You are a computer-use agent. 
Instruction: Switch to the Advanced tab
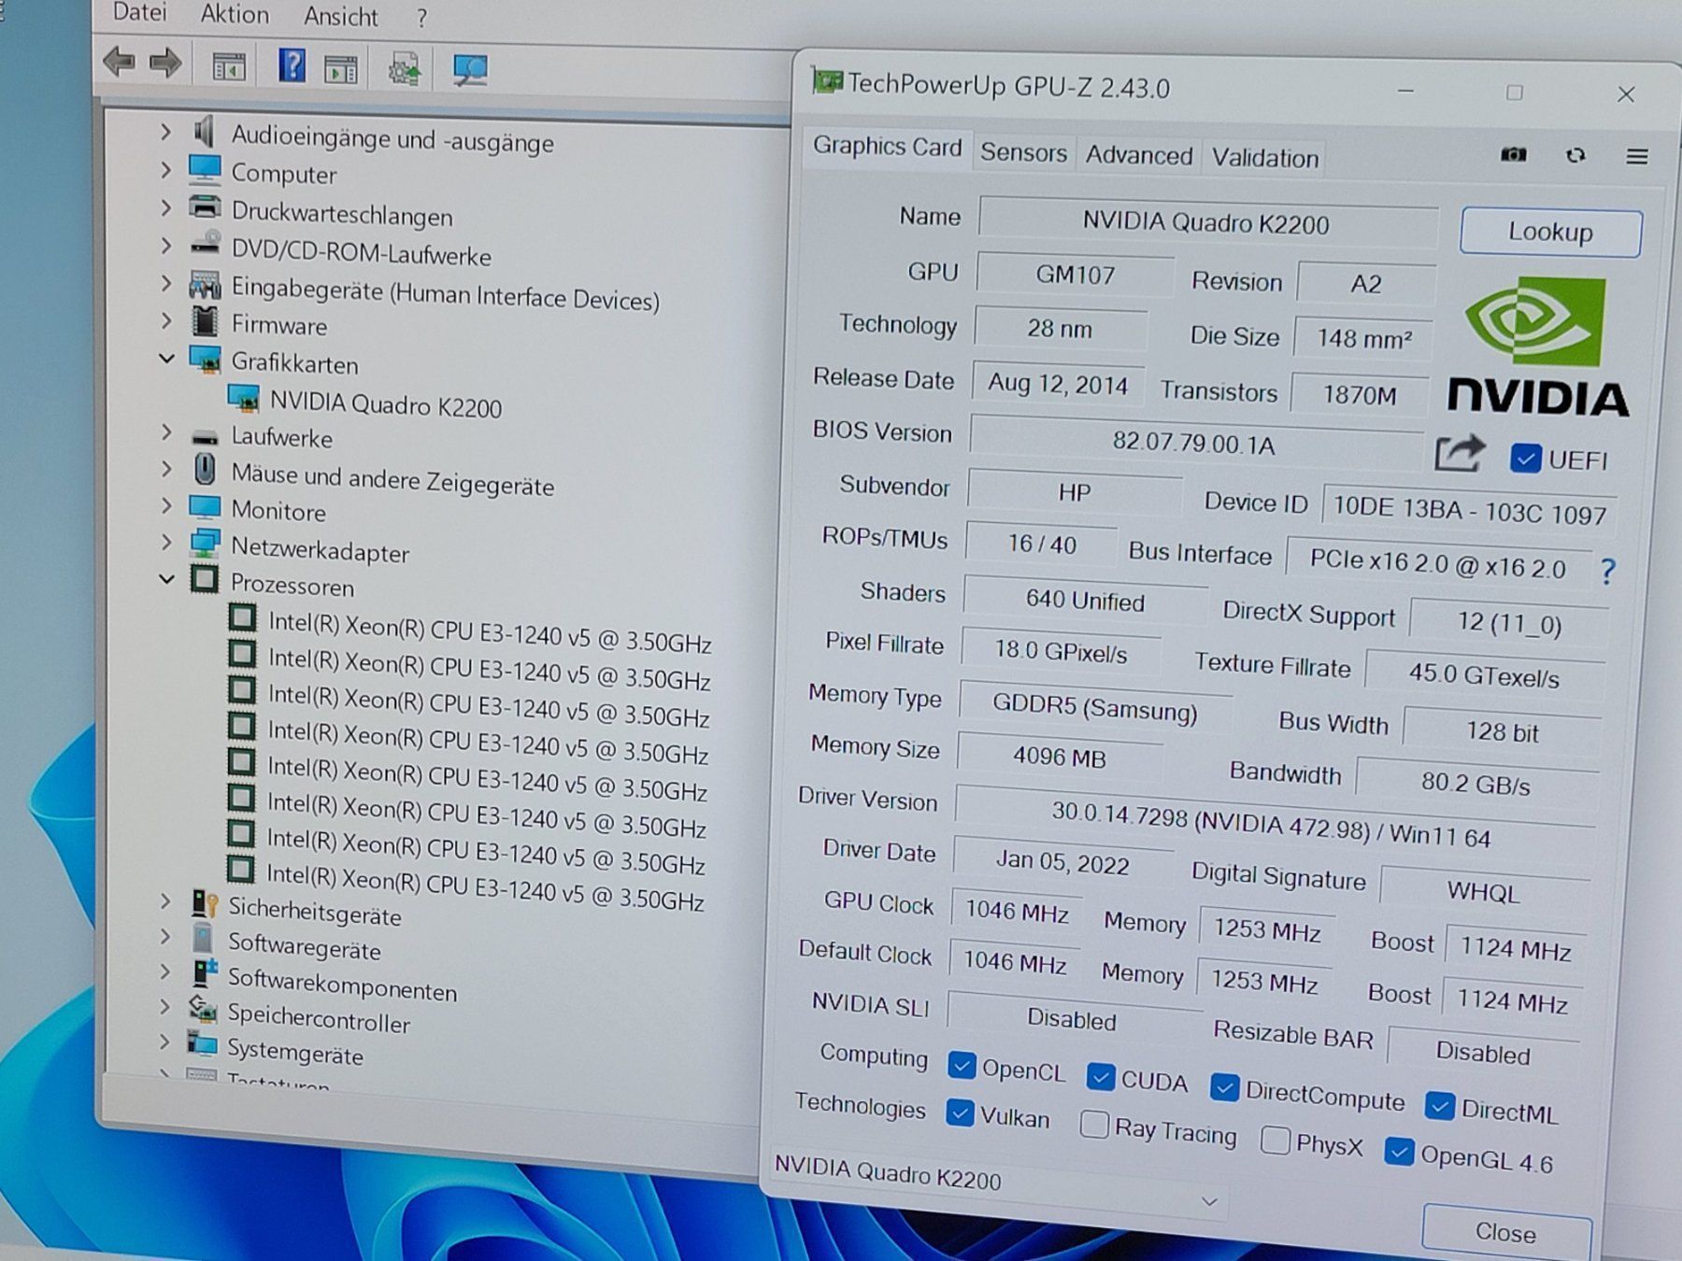pos(1139,155)
